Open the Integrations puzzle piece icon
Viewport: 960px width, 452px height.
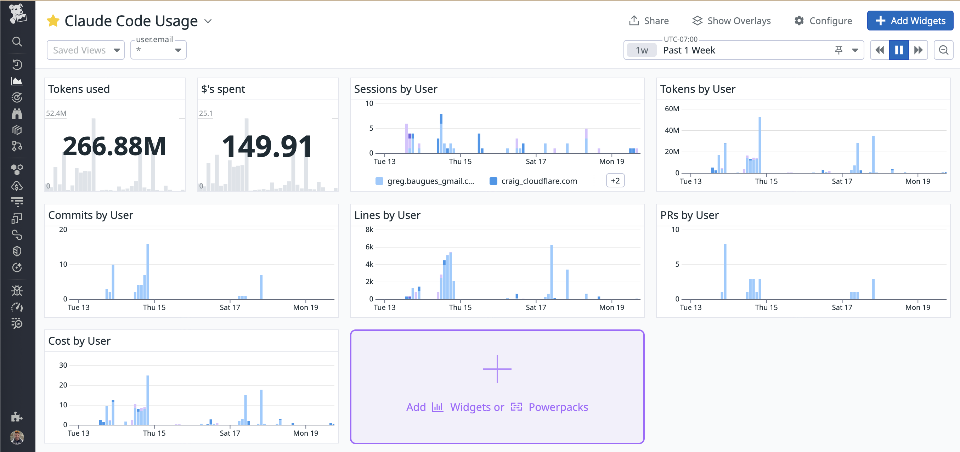17,417
